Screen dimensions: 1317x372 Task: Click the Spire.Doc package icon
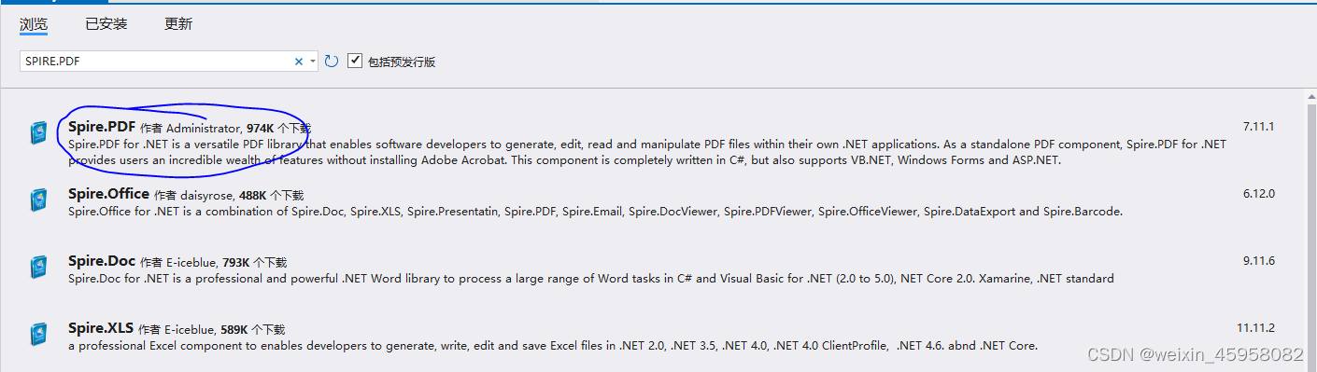pos(38,268)
